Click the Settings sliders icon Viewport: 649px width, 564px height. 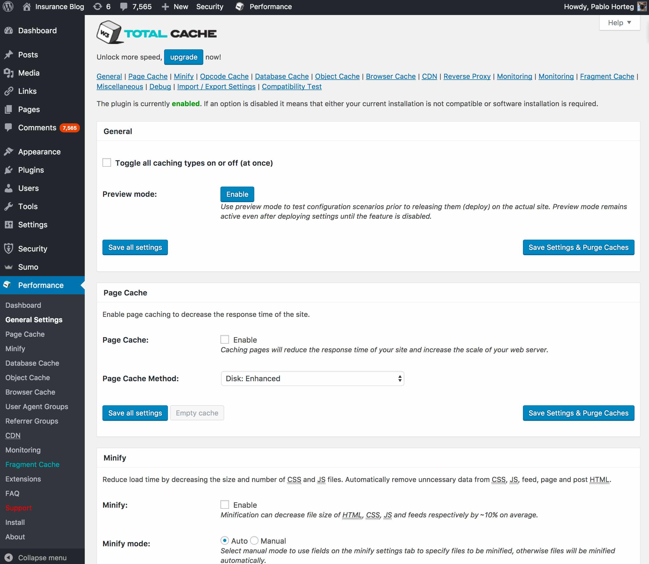point(9,225)
